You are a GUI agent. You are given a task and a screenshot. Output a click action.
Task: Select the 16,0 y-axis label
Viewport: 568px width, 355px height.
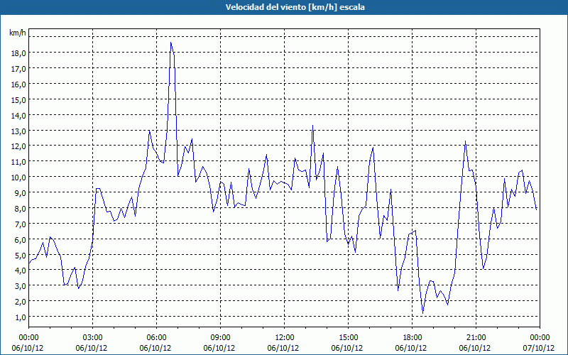pyautogui.click(x=18, y=84)
